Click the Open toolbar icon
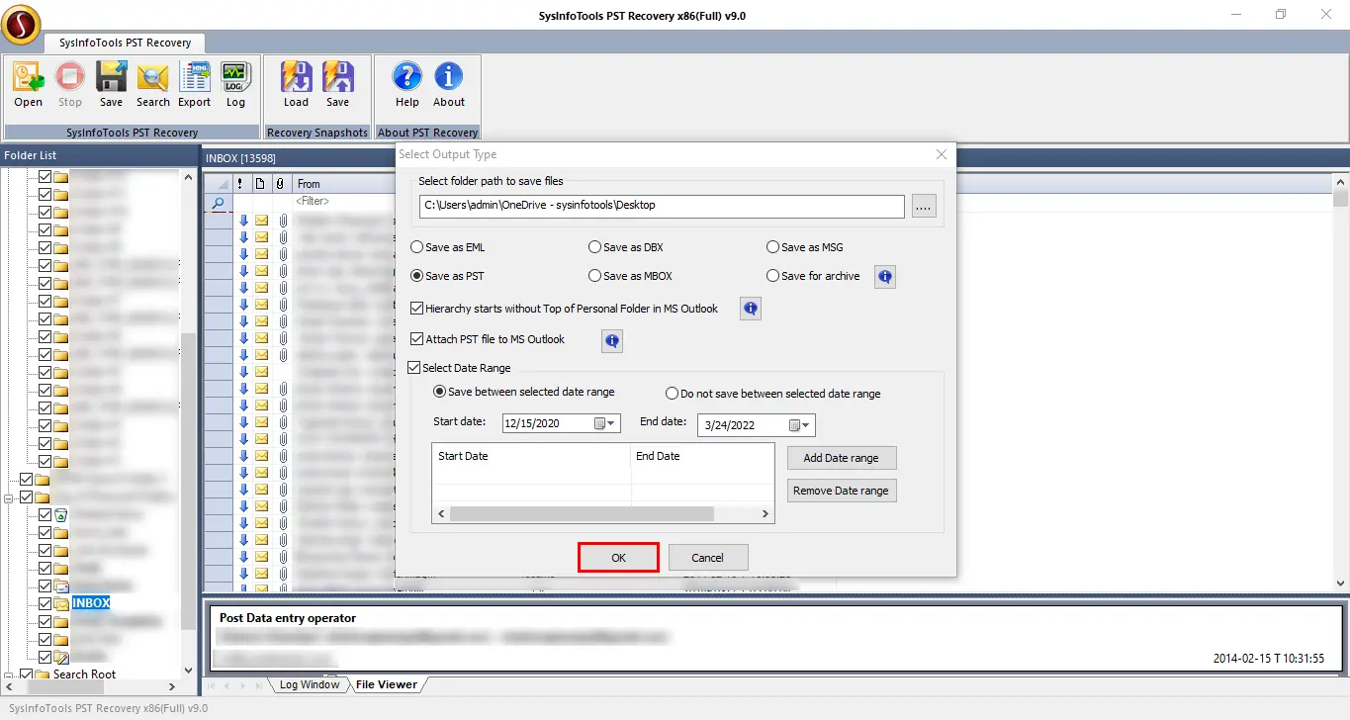Viewport: 1350px width, 720px height. (x=29, y=85)
